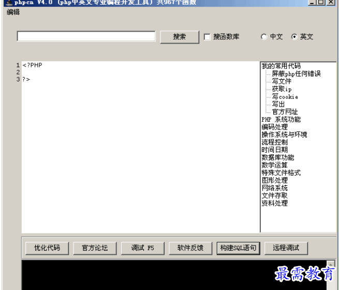Viewport: 339px width, 290px height.
Task: Expand the 时间日期 category
Action: (x=275, y=150)
